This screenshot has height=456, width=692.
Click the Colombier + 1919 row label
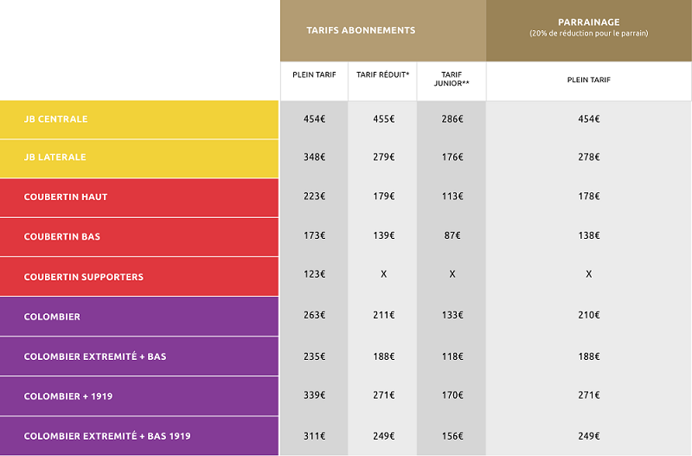click(68, 396)
